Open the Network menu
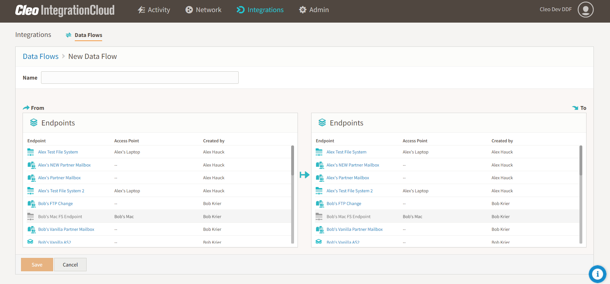 203,10
